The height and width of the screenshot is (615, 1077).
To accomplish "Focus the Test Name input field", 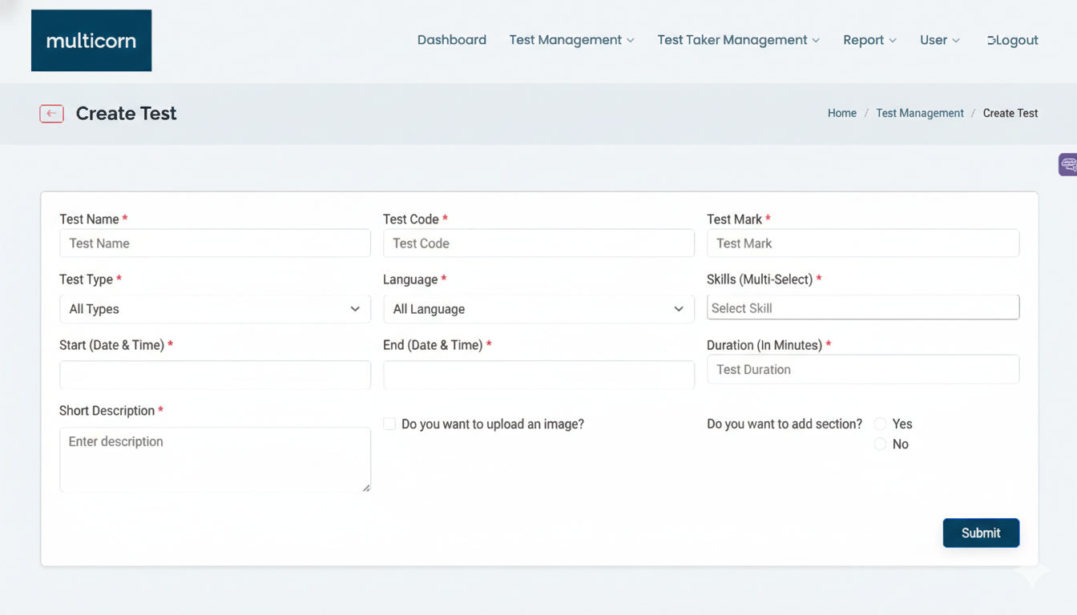I will coord(215,243).
